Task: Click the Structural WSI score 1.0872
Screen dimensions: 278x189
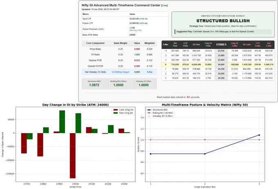Action: click(94, 85)
